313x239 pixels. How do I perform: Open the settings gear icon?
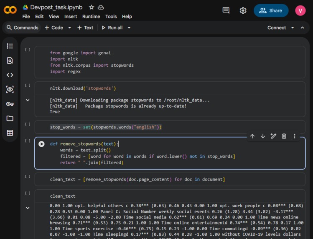click(x=243, y=10)
